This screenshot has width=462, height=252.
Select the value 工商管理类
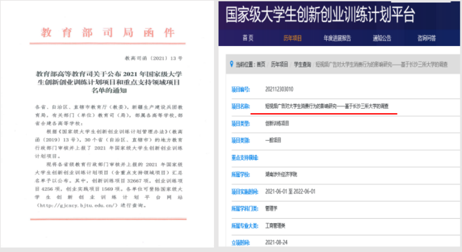click(x=275, y=226)
